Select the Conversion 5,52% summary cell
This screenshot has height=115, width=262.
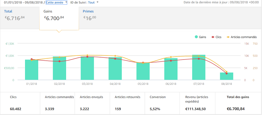pyautogui.click(x=162, y=103)
